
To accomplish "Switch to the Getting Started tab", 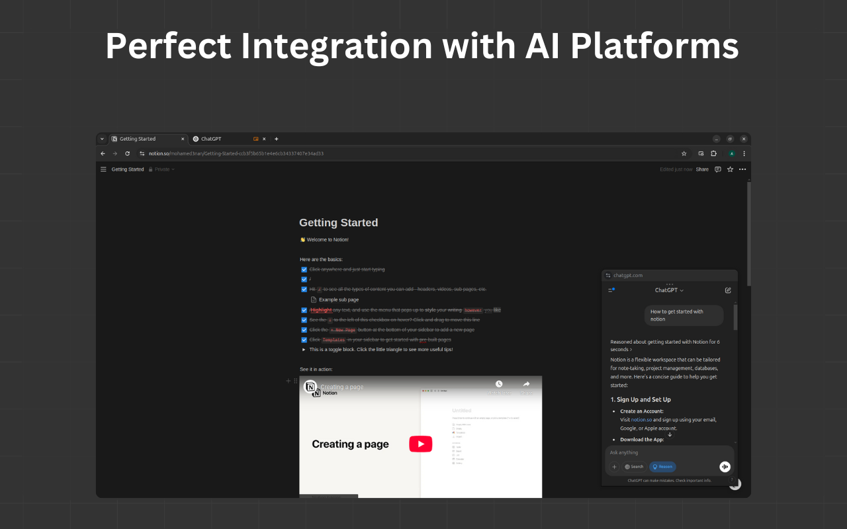I will click(148, 139).
